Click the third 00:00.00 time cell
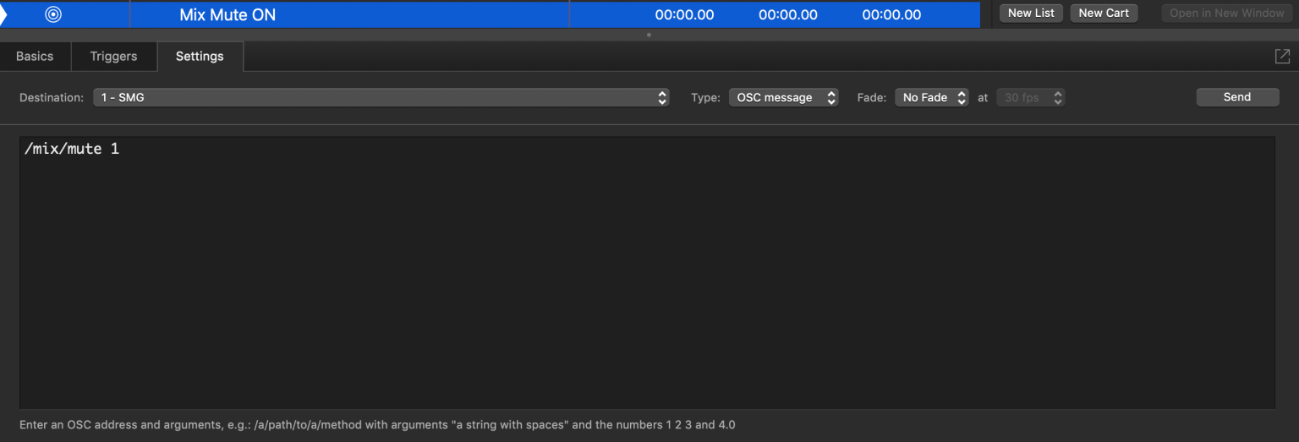The height and width of the screenshot is (442, 1299). 891,14
